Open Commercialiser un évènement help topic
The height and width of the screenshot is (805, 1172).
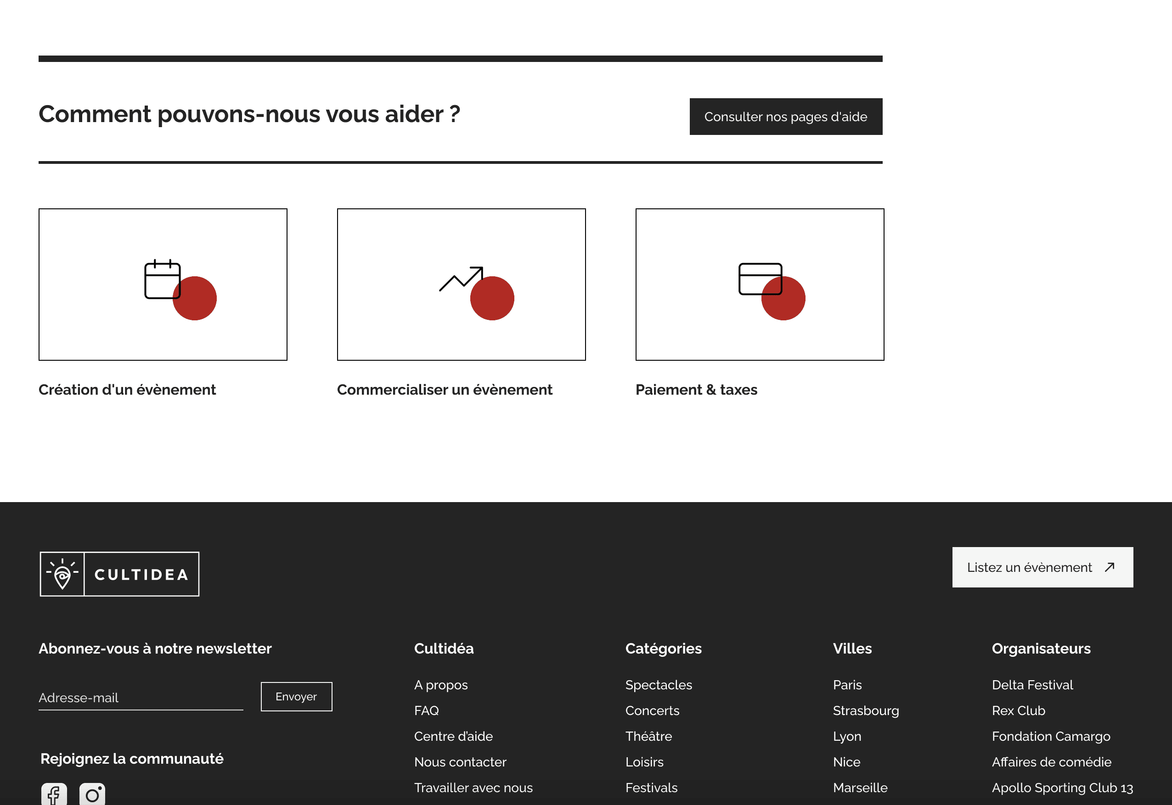[x=444, y=390]
